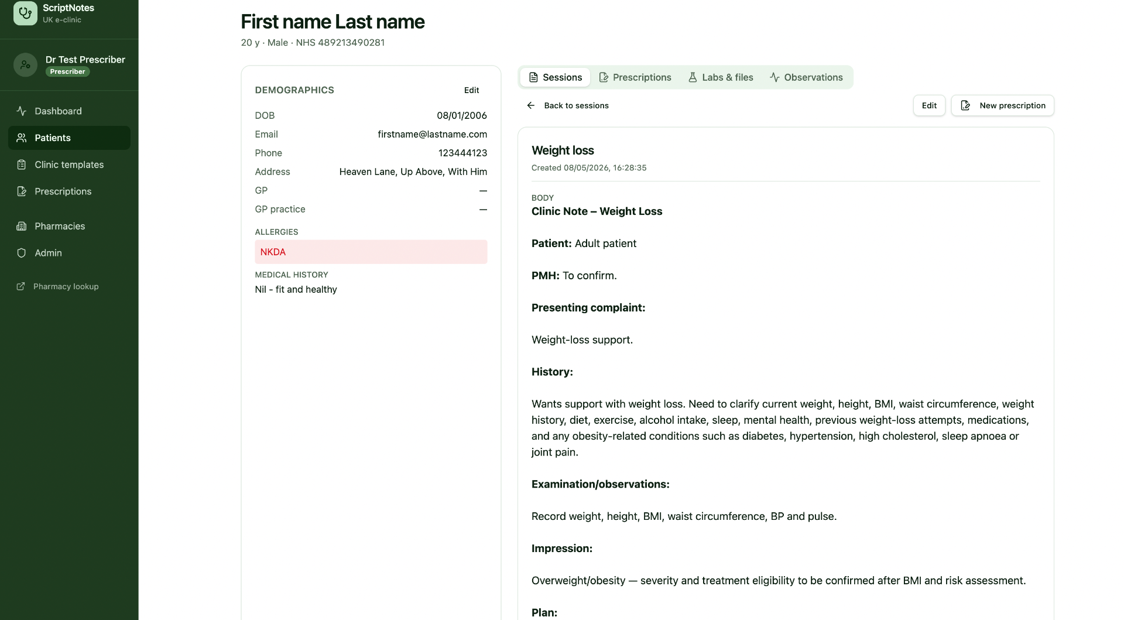Click the PMH: To confirm. line
Screen dimensions: 1124x620
tap(574, 276)
